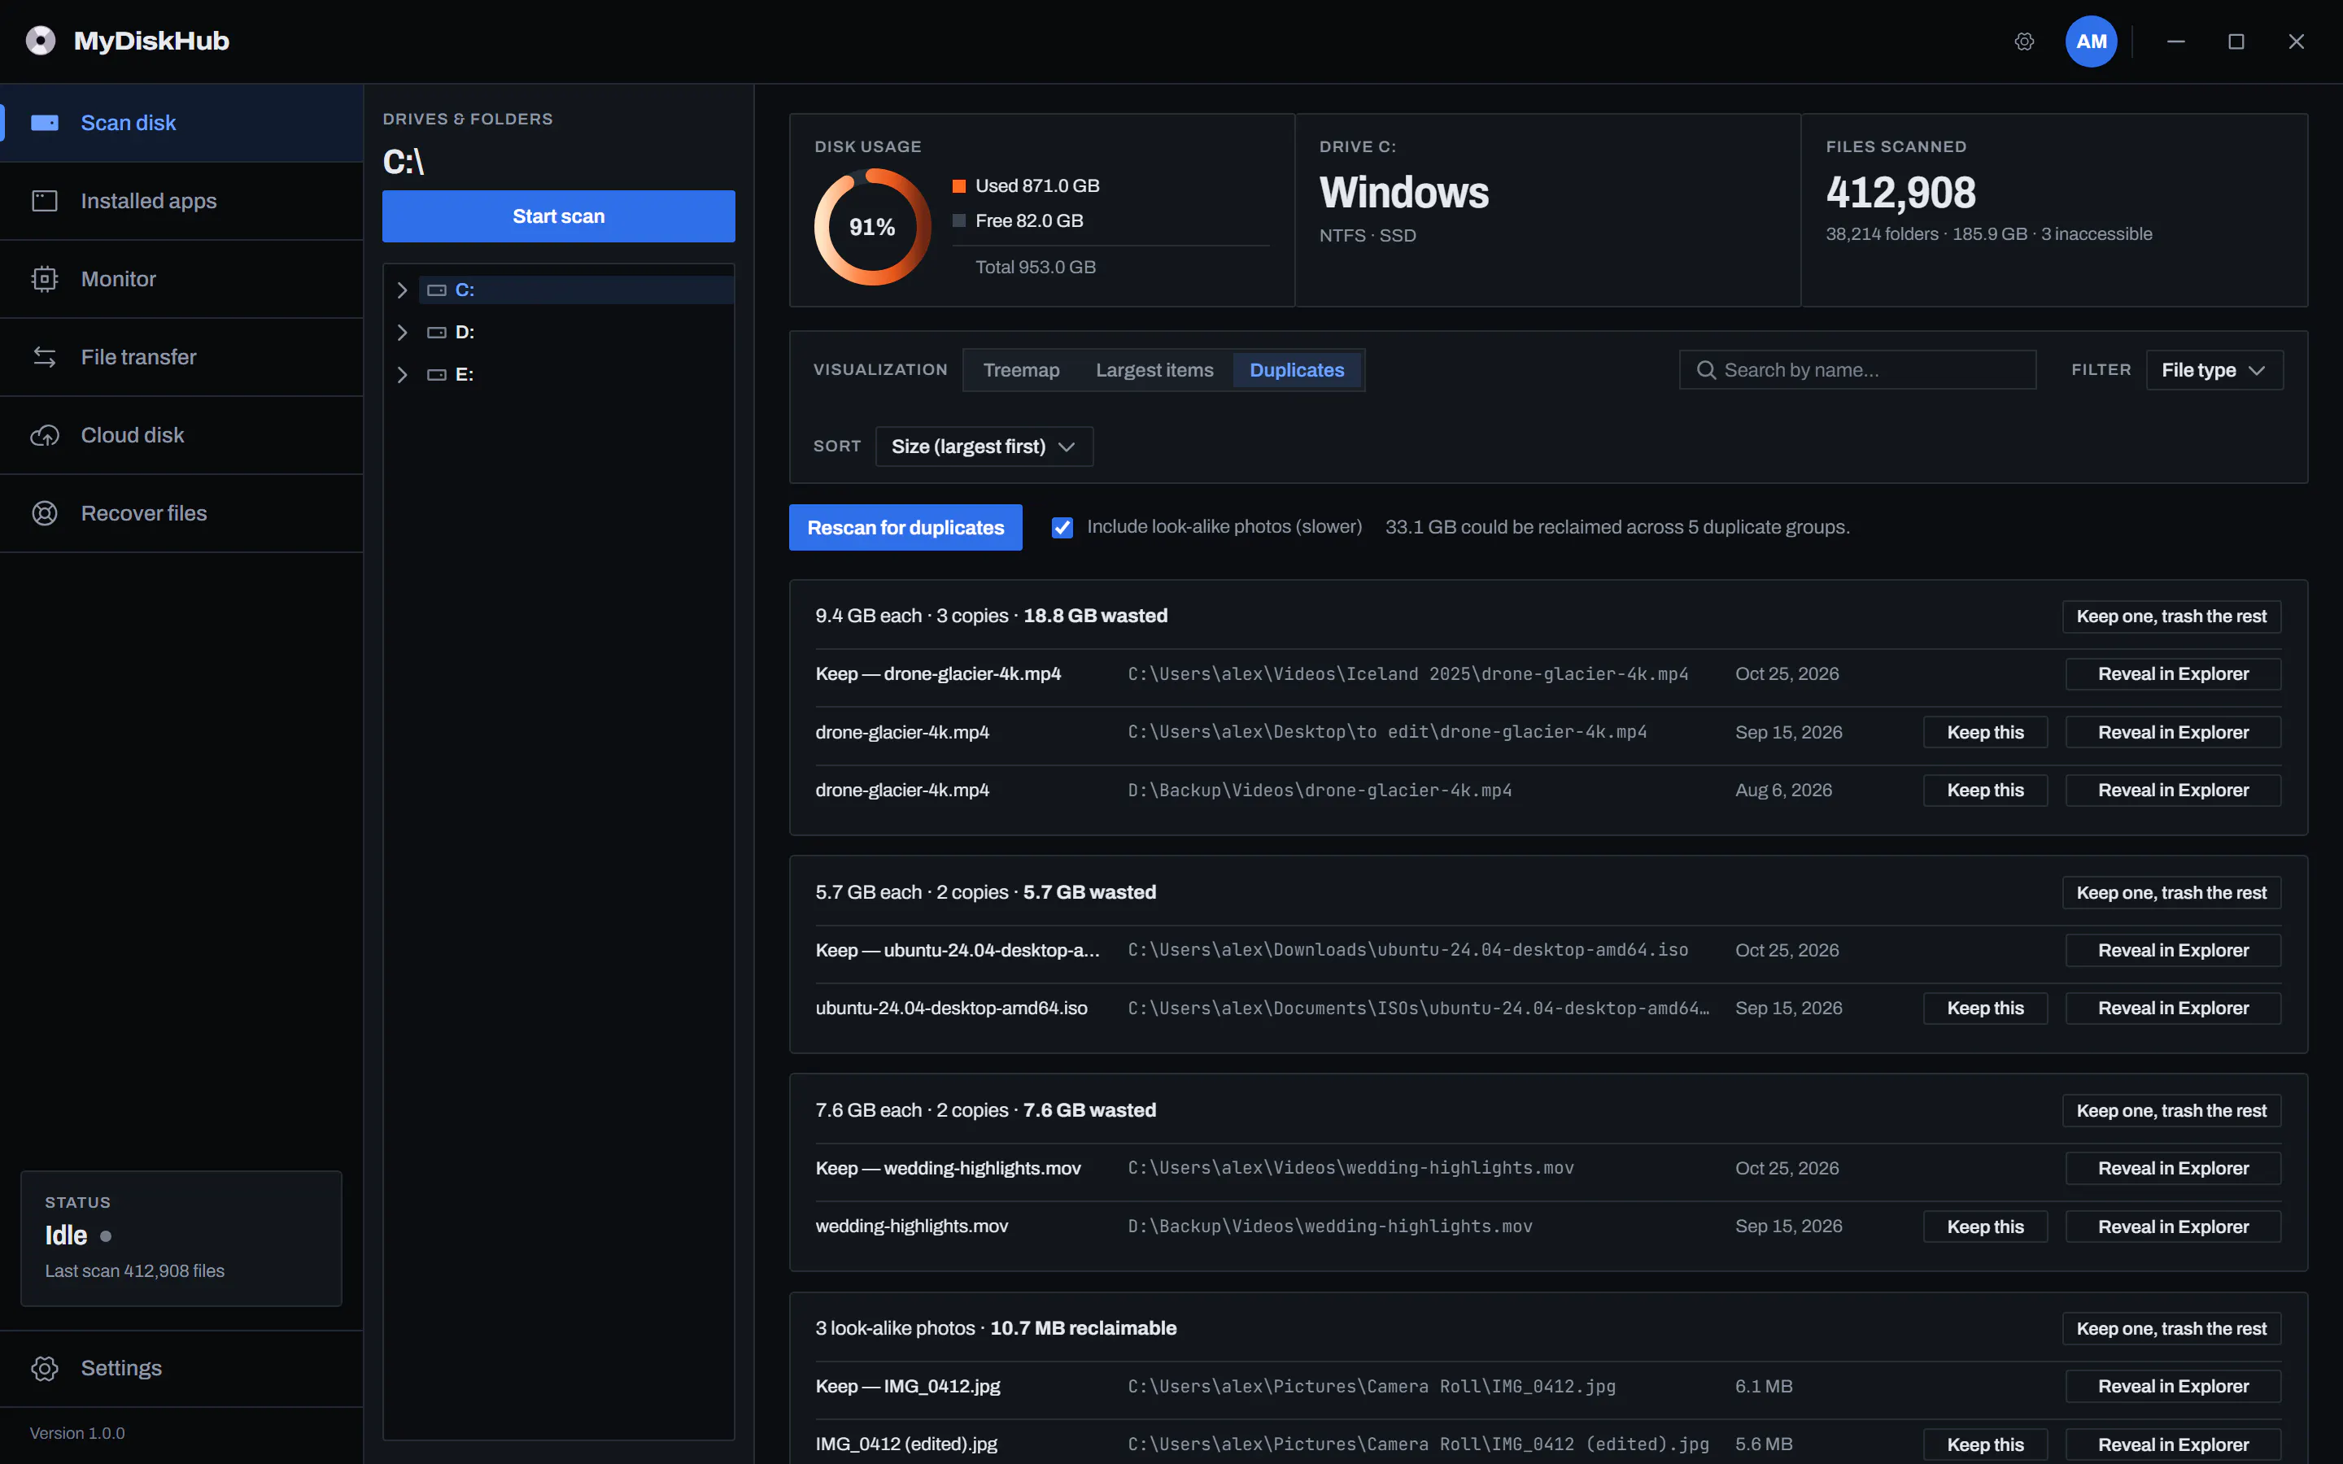Click the search magnifier icon

tap(1706, 370)
